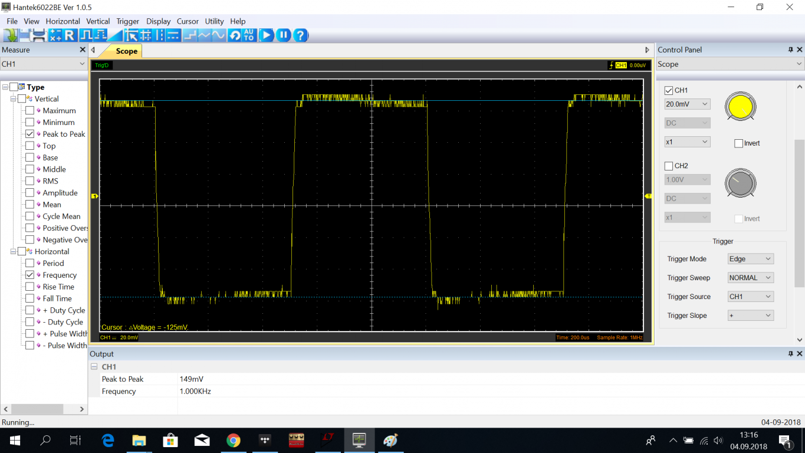805x453 pixels.
Task: Toggle the CH1 Invert checkbox
Action: click(738, 143)
